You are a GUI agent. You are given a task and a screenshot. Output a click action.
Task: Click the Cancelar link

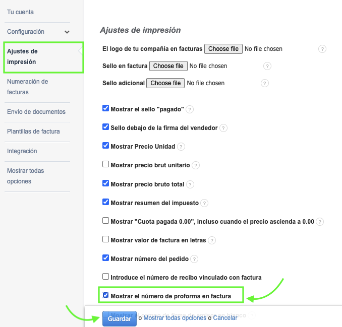[225, 318]
